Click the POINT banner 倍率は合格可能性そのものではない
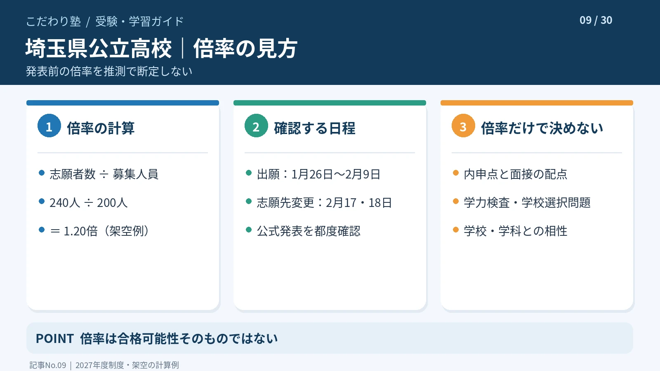Screen dimensions: 660x371 [330, 338]
